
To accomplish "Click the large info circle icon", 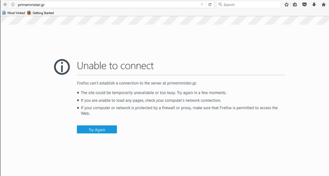I will point(62,67).
